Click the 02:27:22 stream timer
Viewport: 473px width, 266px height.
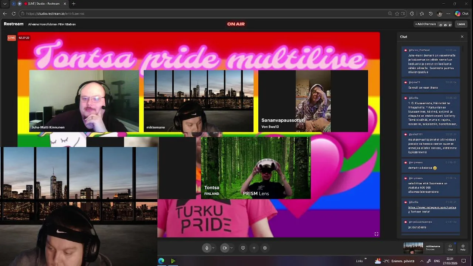(24, 38)
